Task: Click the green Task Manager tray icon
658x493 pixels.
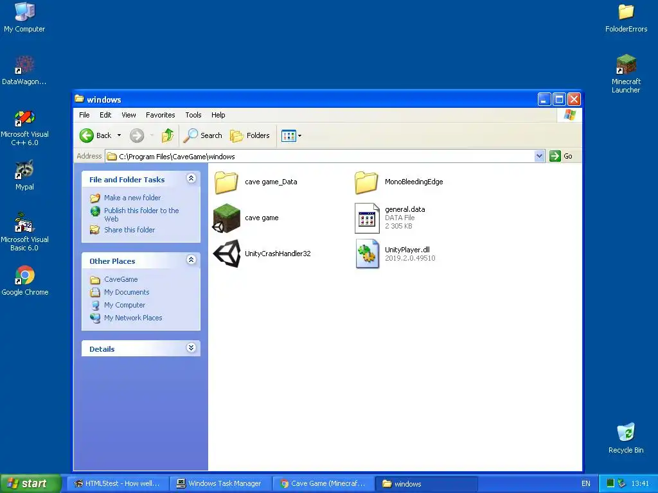Action: [x=610, y=483]
